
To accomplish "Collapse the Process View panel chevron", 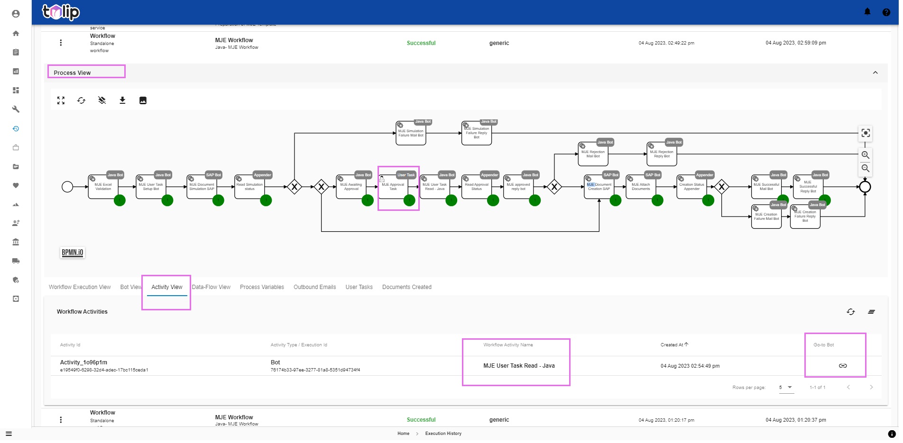I will tap(875, 72).
